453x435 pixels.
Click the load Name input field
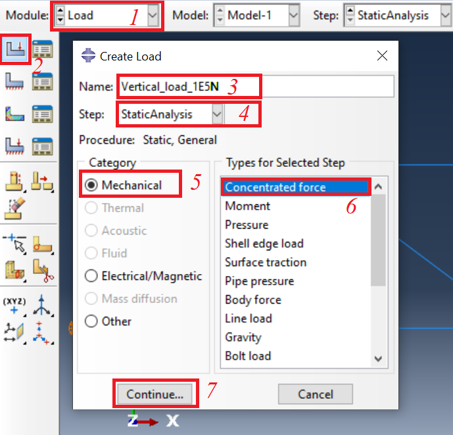256,86
